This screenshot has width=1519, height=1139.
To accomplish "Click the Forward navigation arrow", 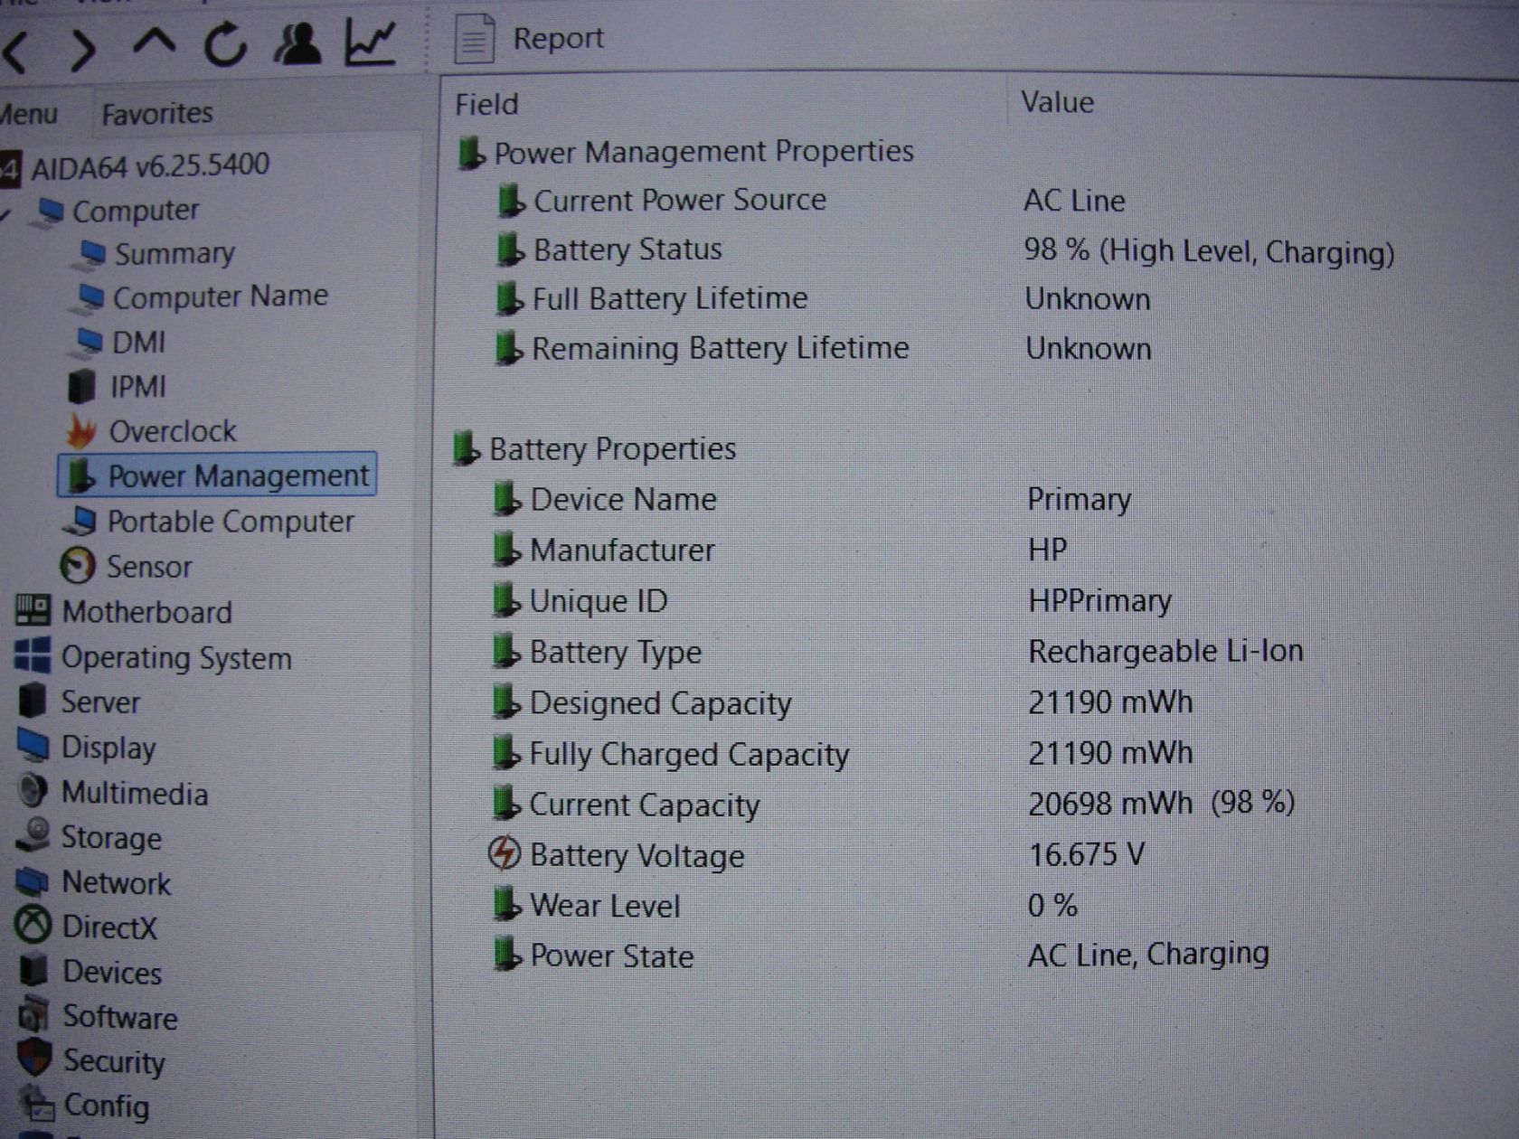I will tap(83, 50).
